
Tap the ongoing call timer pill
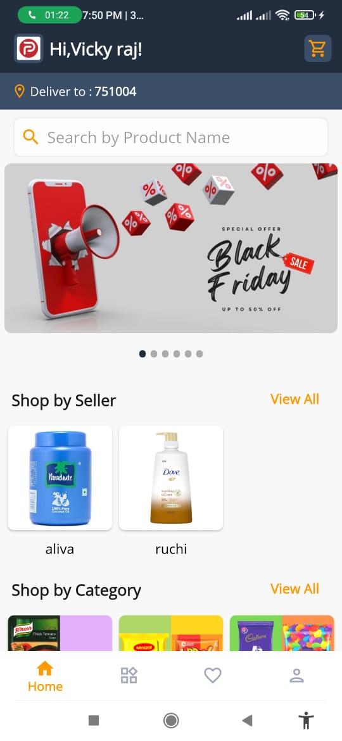[x=49, y=15]
